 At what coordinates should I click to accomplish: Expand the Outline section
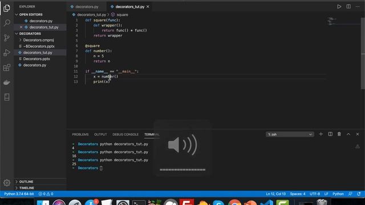tap(26, 182)
